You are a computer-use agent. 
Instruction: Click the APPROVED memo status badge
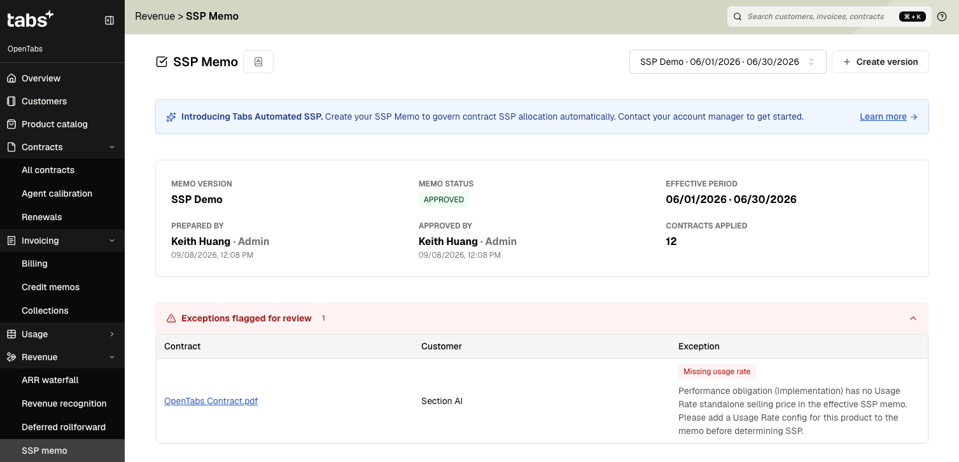[444, 200]
